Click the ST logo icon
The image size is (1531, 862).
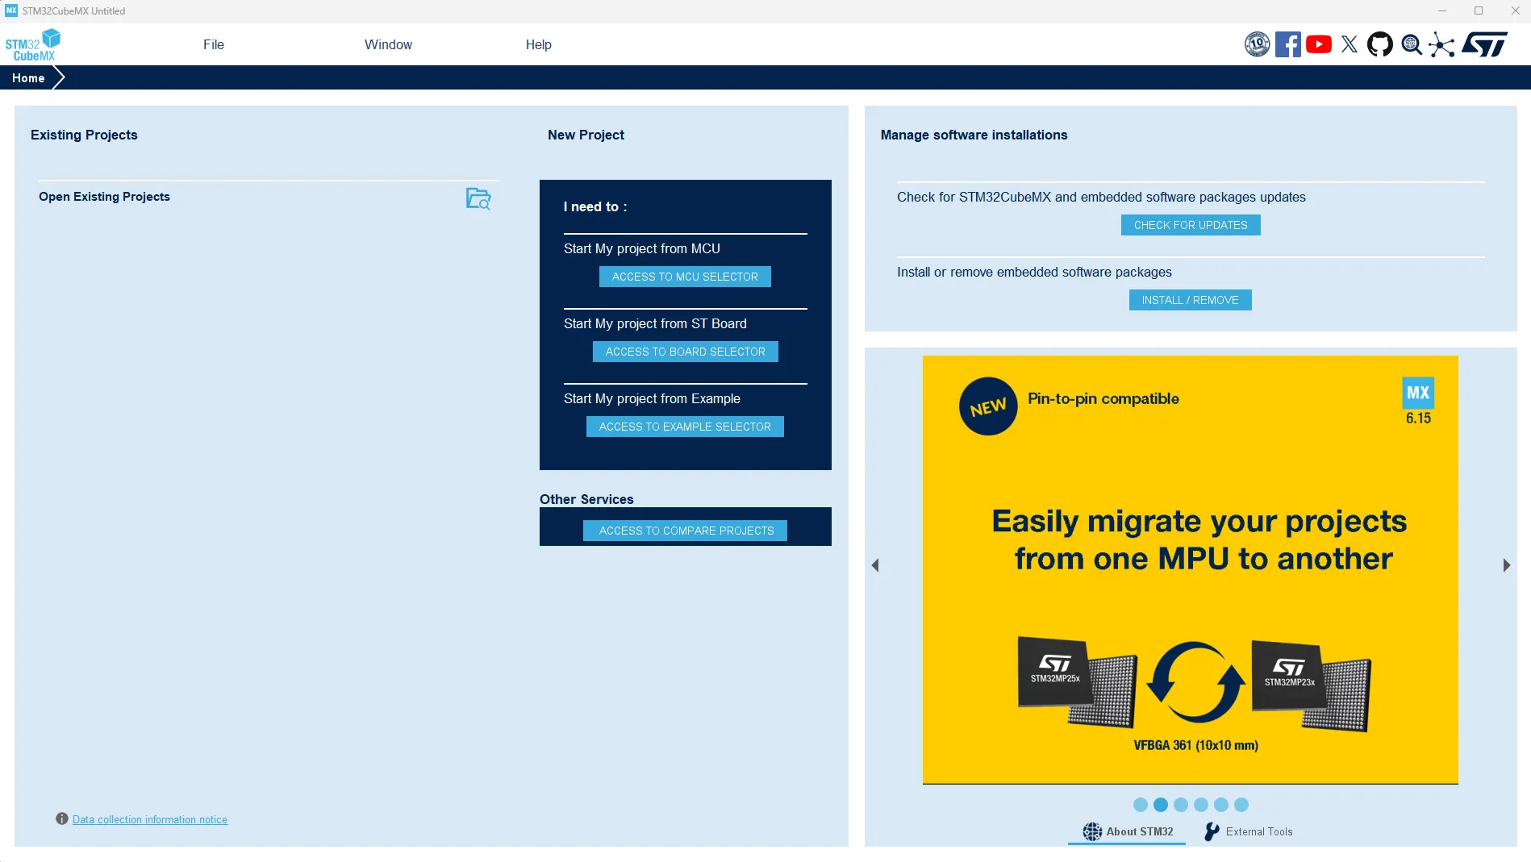tap(1484, 44)
